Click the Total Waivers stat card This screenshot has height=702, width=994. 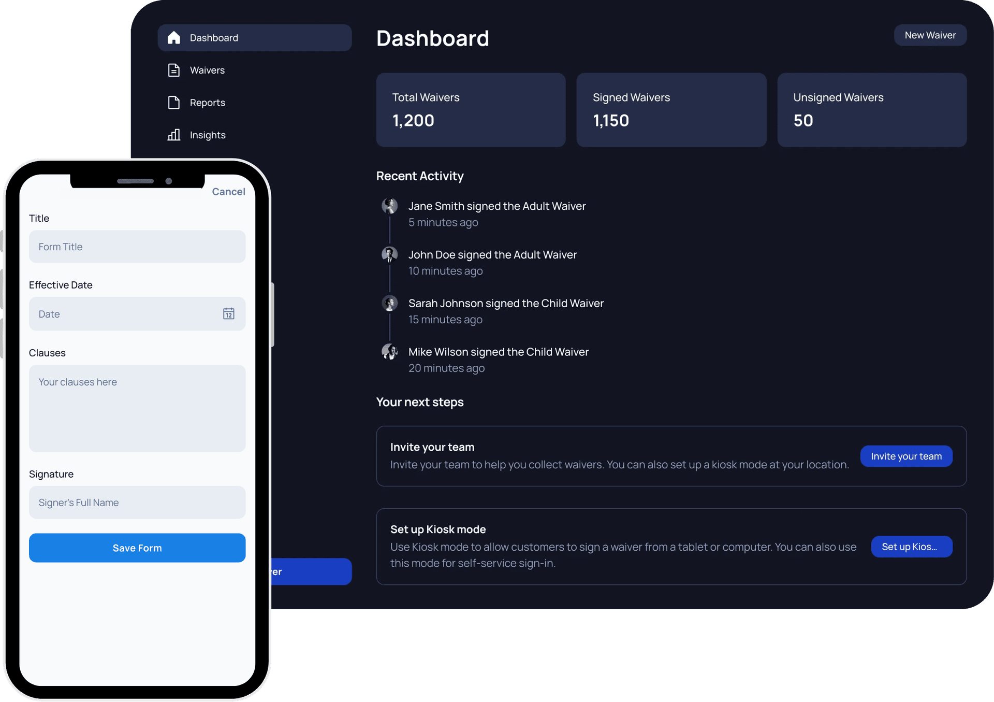click(472, 109)
